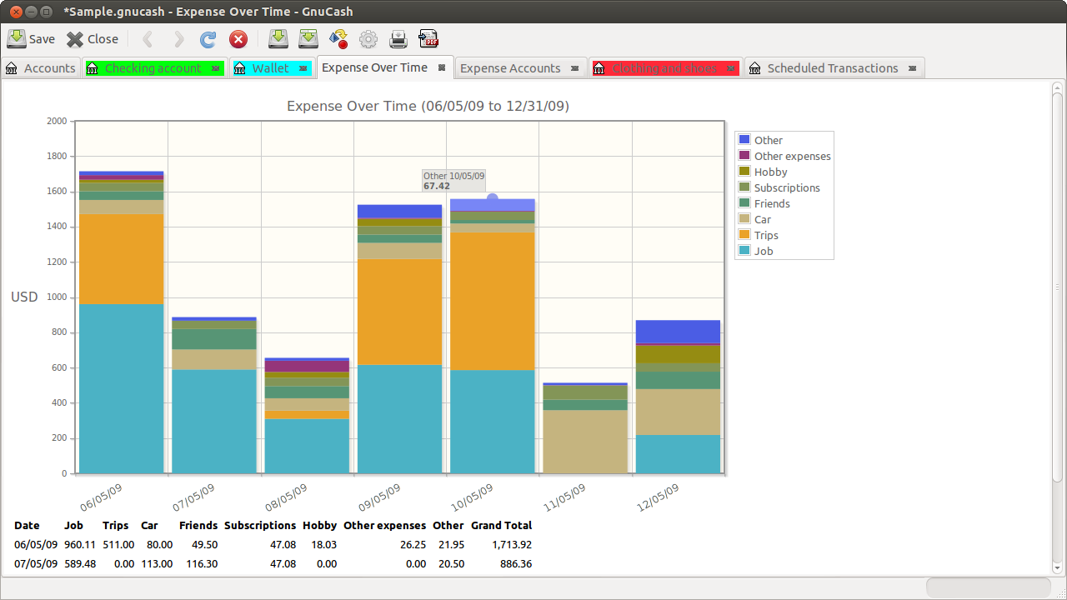This screenshot has width=1067, height=600.
Task: Print the current report
Action: (x=398, y=39)
